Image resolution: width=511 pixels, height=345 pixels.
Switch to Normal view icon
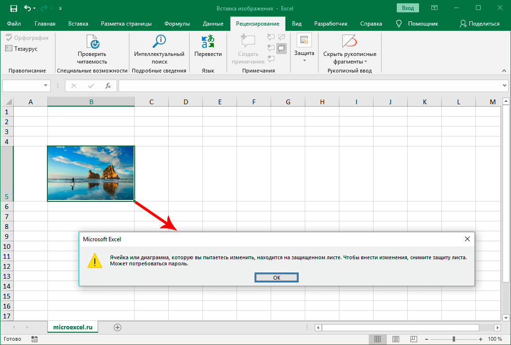tap(377, 339)
